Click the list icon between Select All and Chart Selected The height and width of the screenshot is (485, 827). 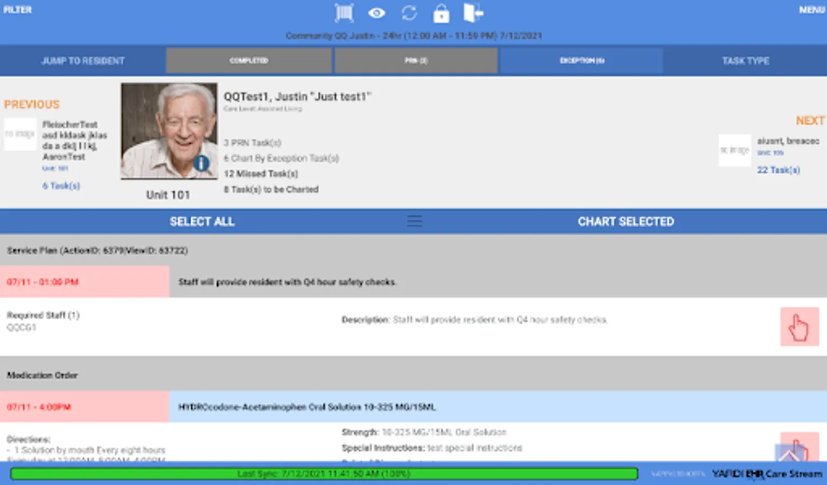point(414,221)
